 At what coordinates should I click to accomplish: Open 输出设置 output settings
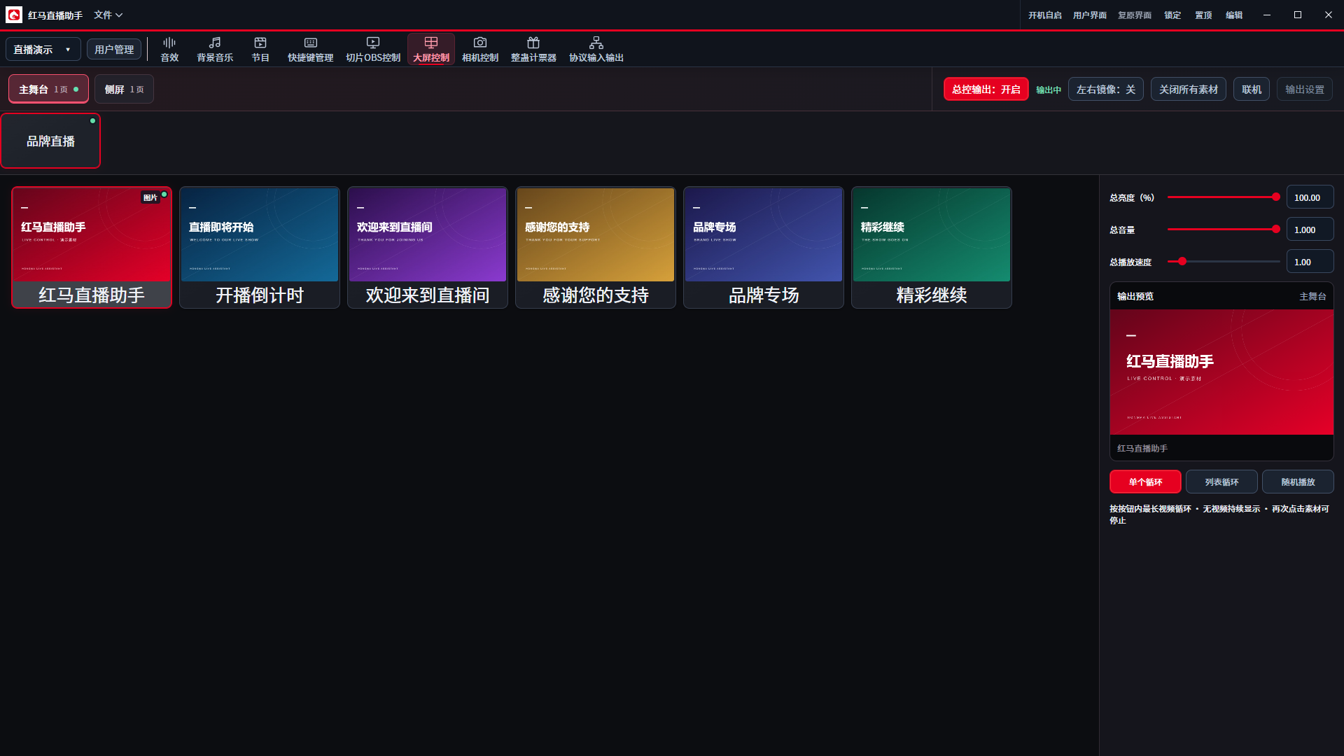[1304, 89]
